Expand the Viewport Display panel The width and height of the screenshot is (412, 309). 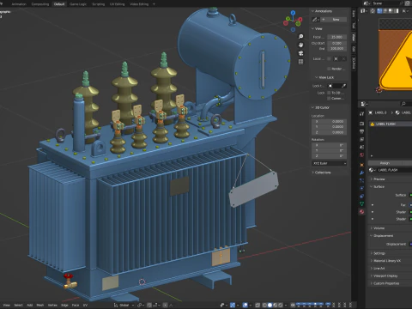(x=384, y=276)
